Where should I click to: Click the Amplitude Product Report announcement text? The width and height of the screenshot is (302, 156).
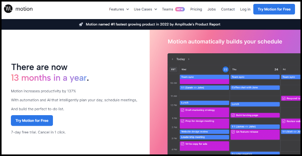[x=153, y=25]
